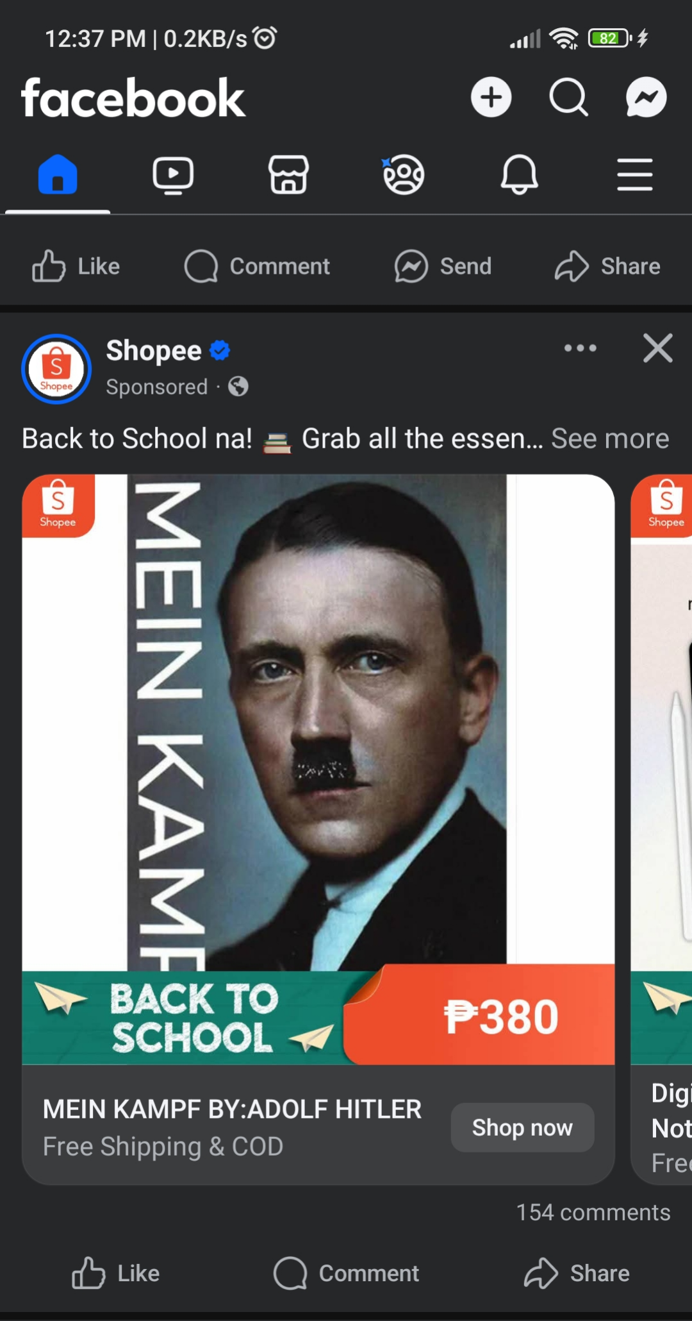Open the 154 comments link
Viewport: 692px width, 1321px height.
(x=593, y=1212)
